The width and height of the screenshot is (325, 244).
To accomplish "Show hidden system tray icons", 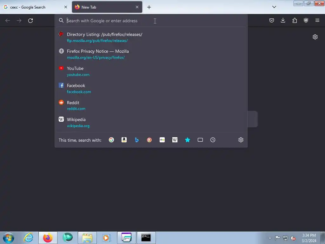I will tap(270, 238).
